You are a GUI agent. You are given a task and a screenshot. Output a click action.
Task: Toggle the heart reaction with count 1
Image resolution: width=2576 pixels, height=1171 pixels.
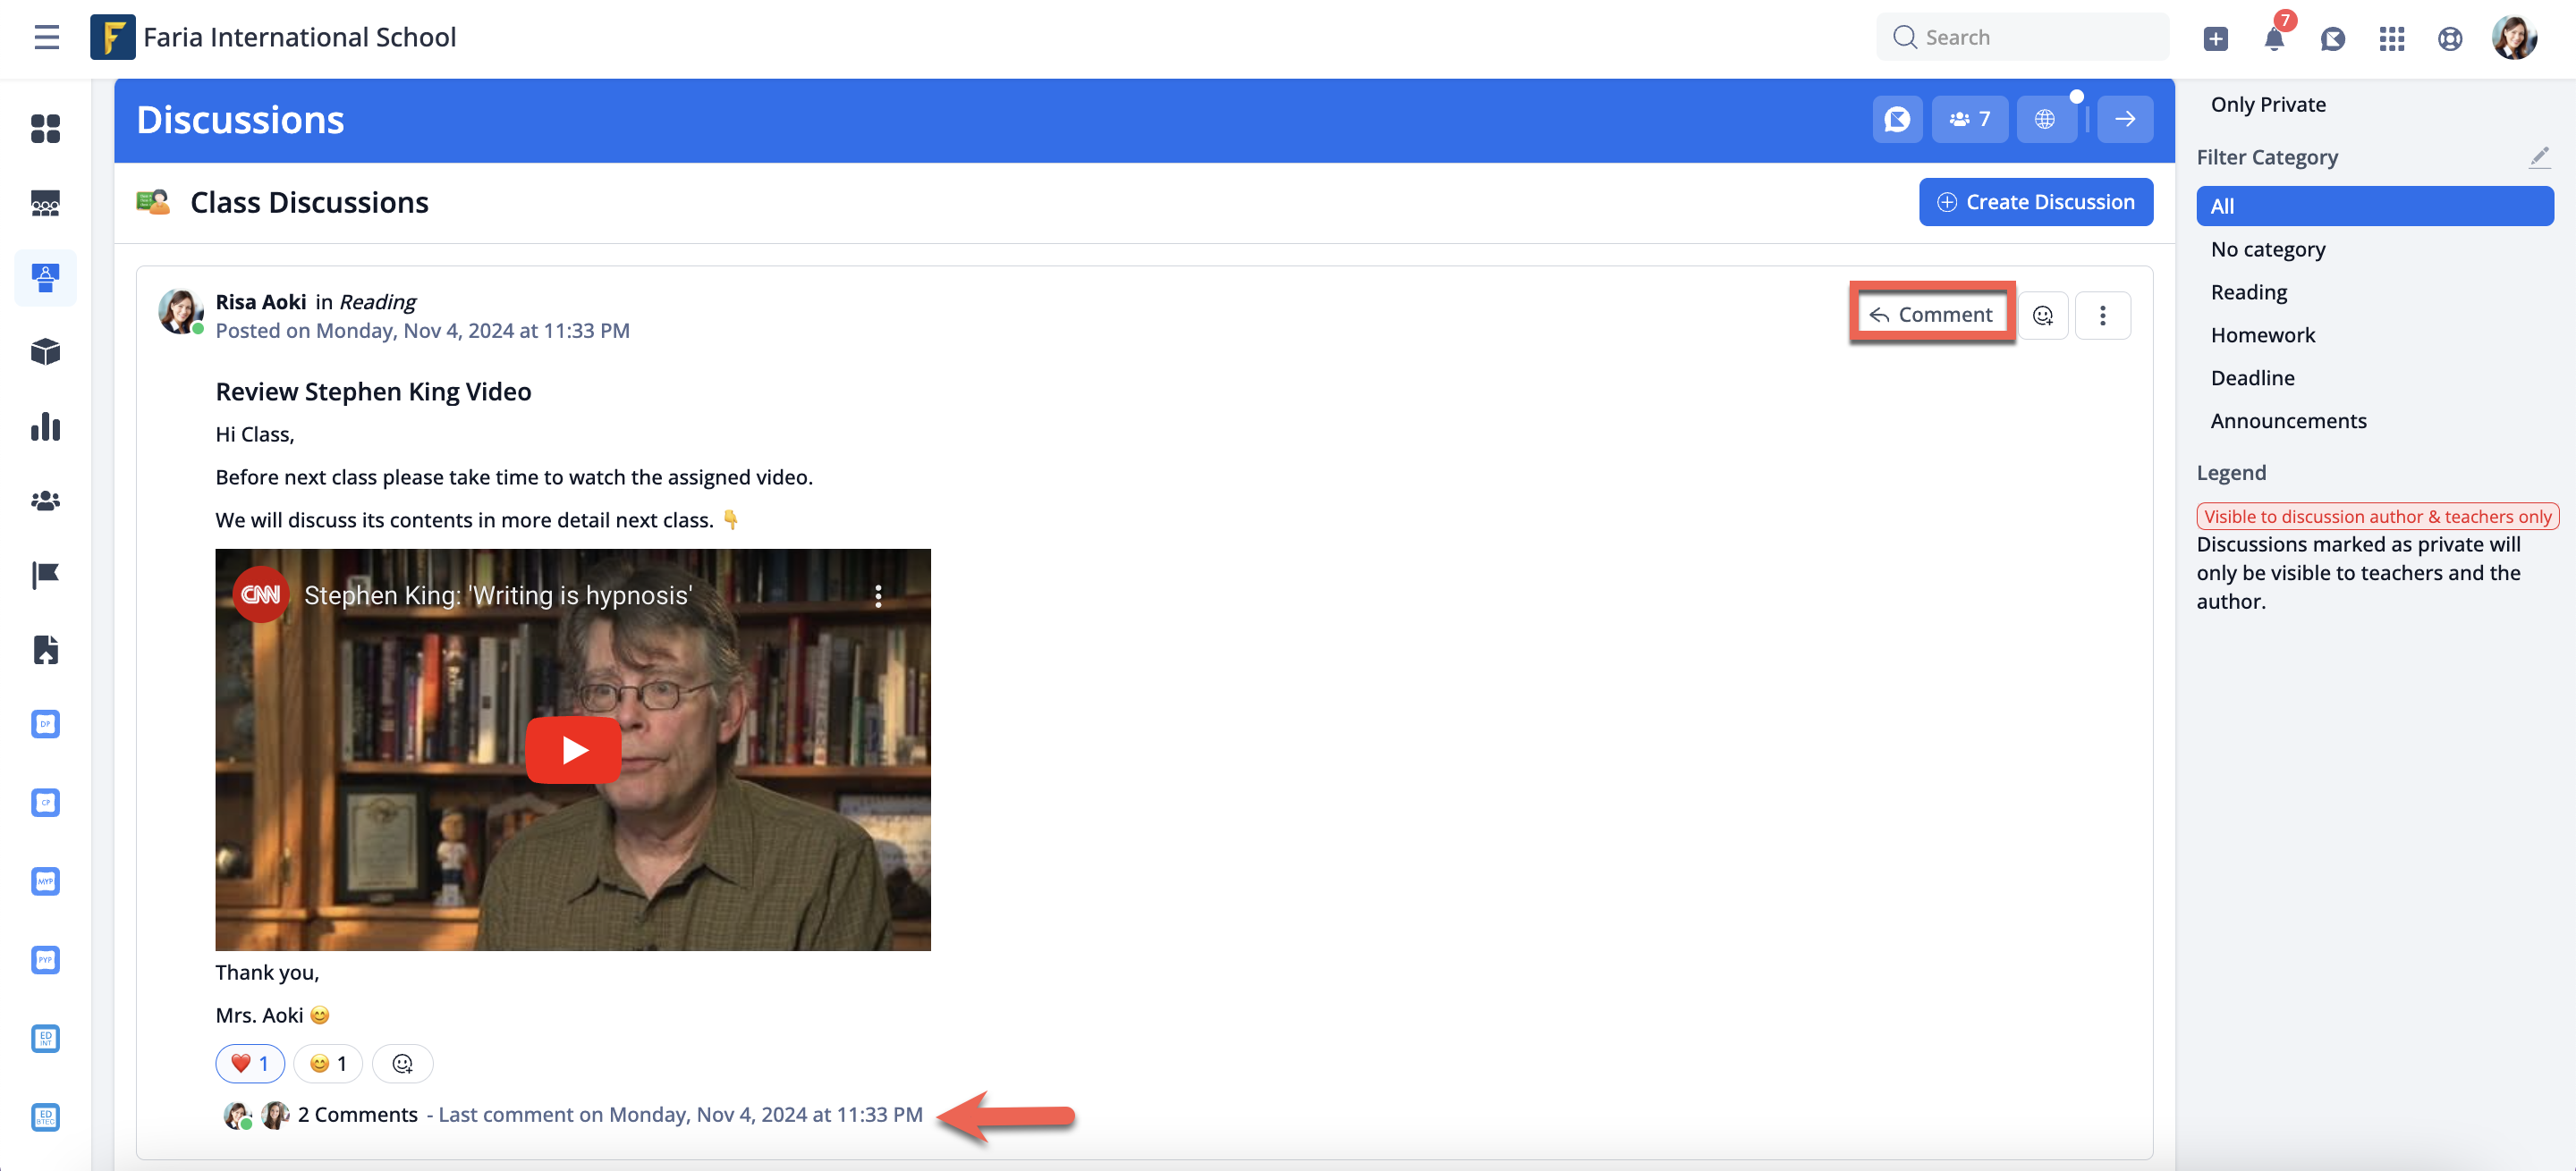pos(250,1063)
